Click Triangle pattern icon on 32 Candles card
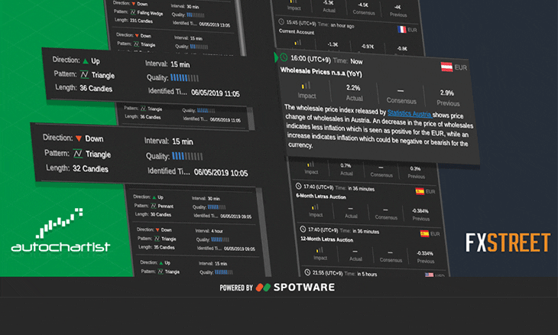Image resolution: width=558 pixels, height=335 pixels. (77, 154)
